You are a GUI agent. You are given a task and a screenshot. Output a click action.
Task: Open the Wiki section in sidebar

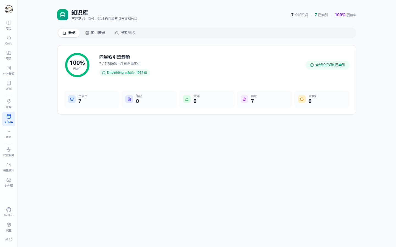[x=9, y=85]
